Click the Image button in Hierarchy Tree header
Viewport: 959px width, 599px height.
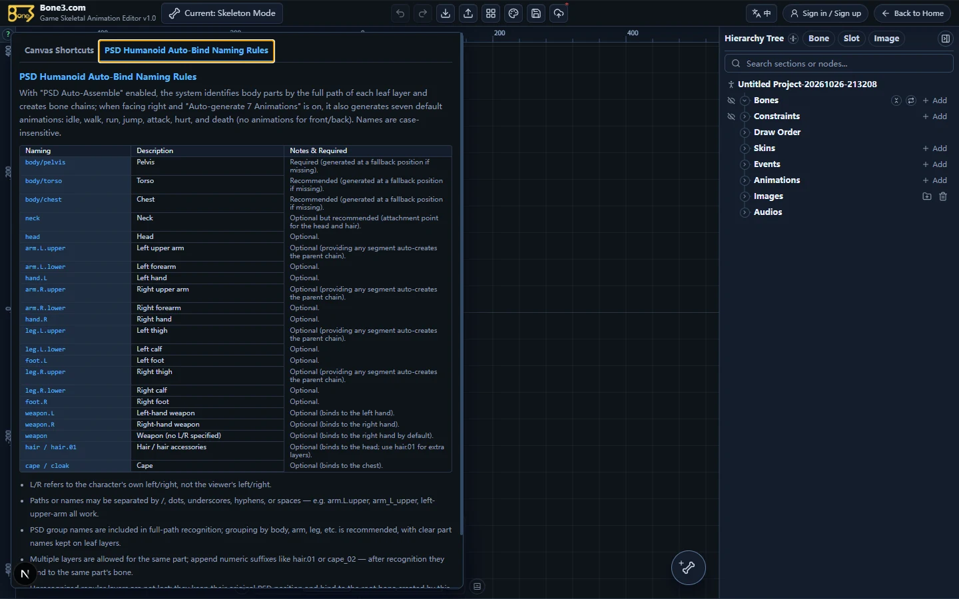(886, 39)
